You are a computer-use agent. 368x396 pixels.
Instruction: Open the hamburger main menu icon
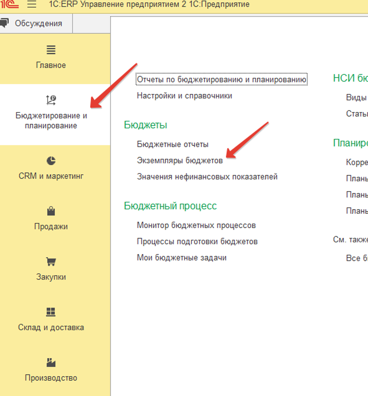(x=32, y=4)
